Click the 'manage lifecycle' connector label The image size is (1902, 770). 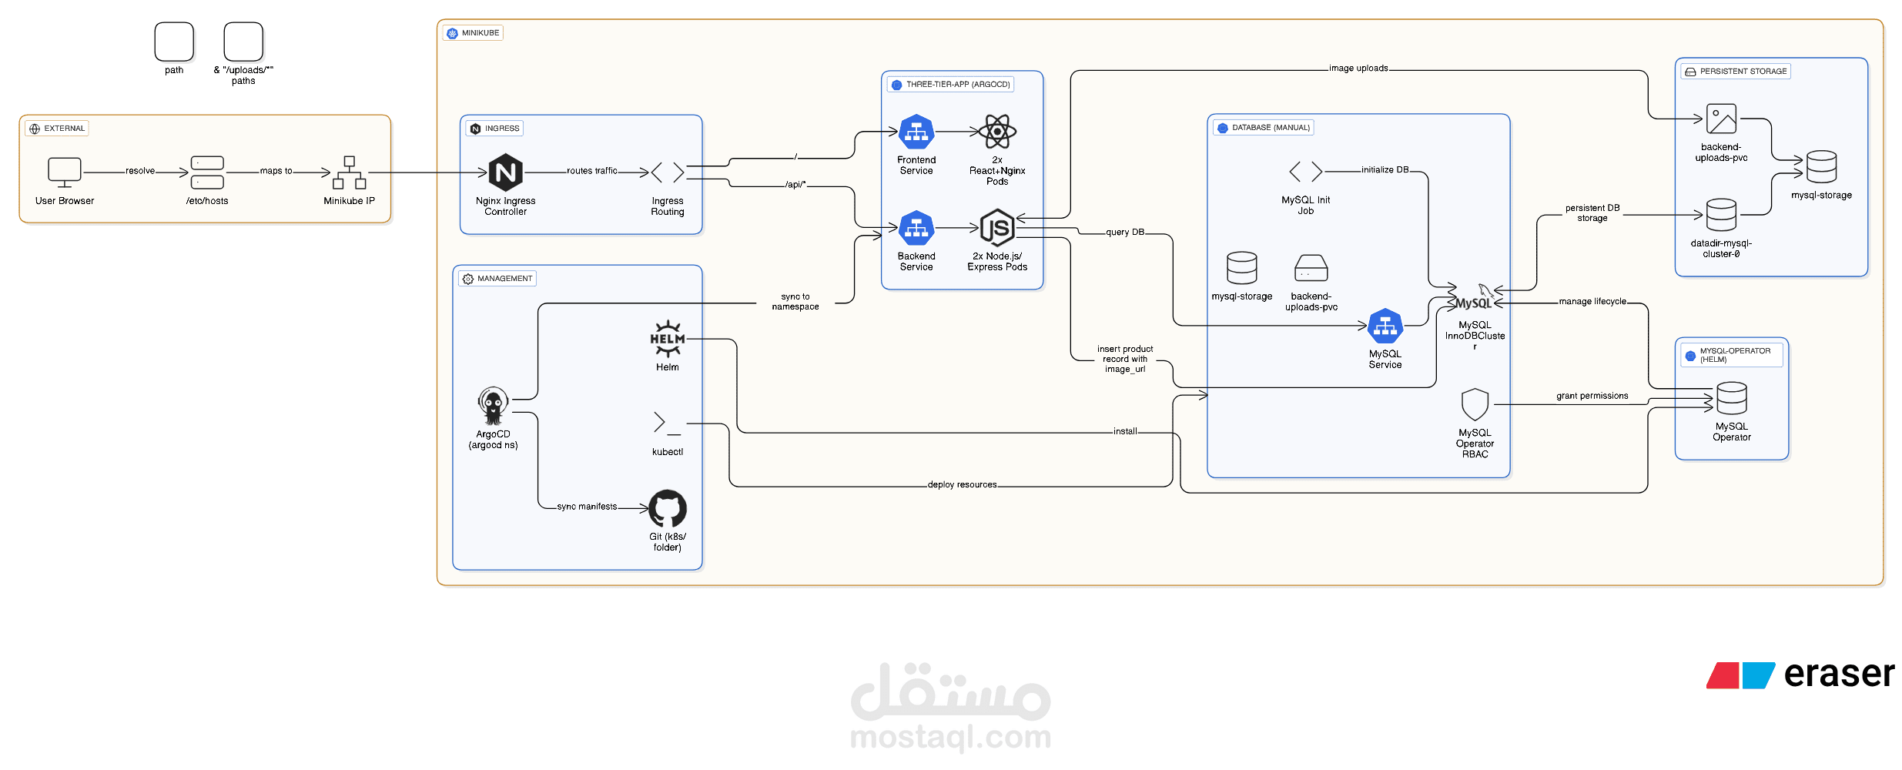point(1592,302)
